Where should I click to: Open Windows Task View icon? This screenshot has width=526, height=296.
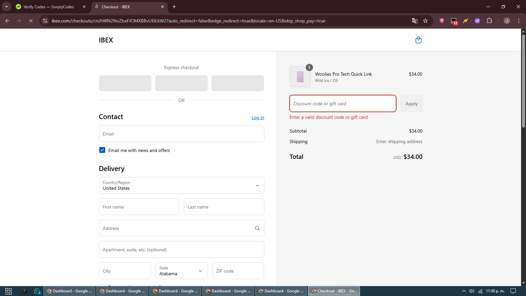[x=8, y=291]
